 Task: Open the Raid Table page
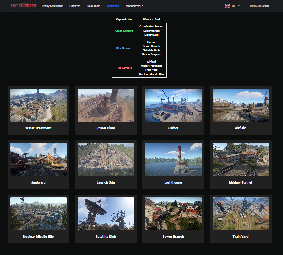pos(94,6)
